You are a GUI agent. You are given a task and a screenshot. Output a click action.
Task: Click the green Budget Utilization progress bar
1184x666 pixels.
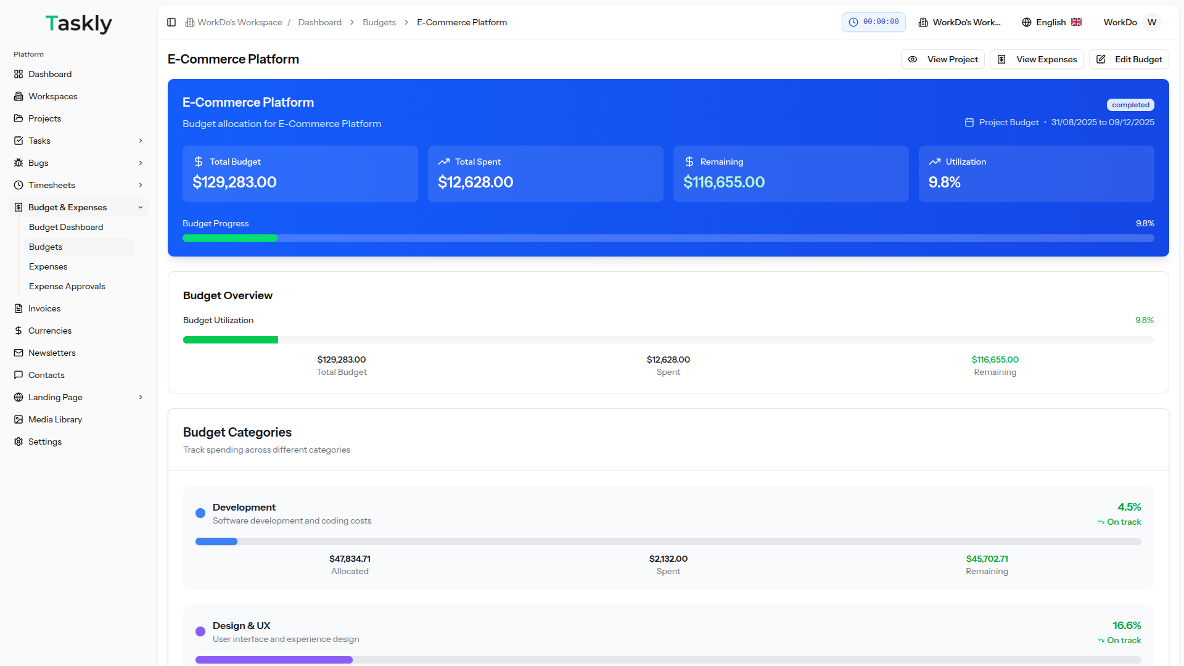click(231, 340)
